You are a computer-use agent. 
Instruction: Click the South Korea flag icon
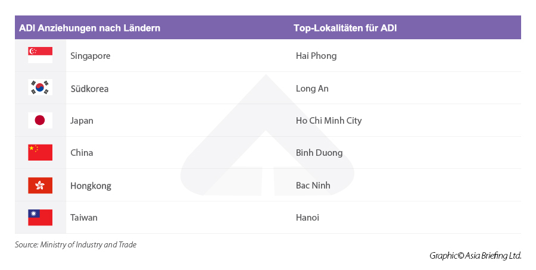pyautogui.click(x=40, y=88)
